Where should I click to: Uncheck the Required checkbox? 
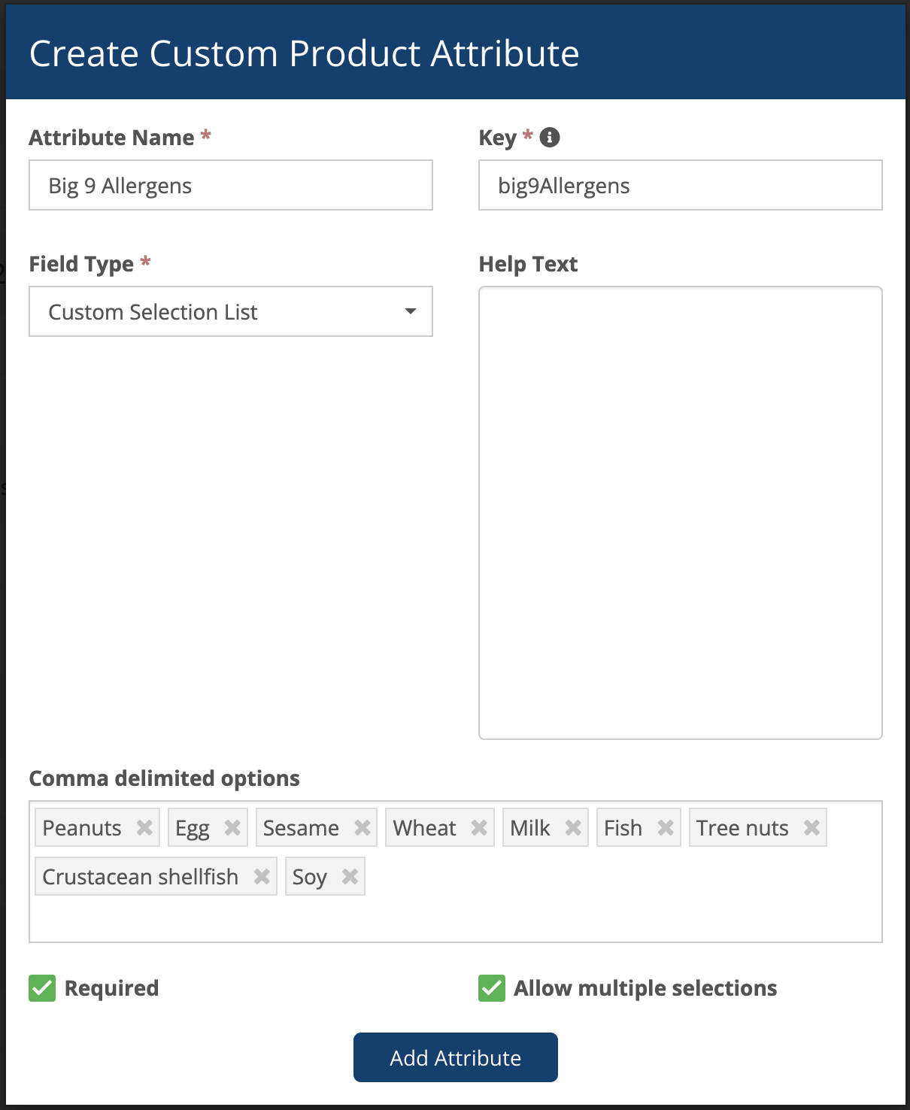(42, 988)
